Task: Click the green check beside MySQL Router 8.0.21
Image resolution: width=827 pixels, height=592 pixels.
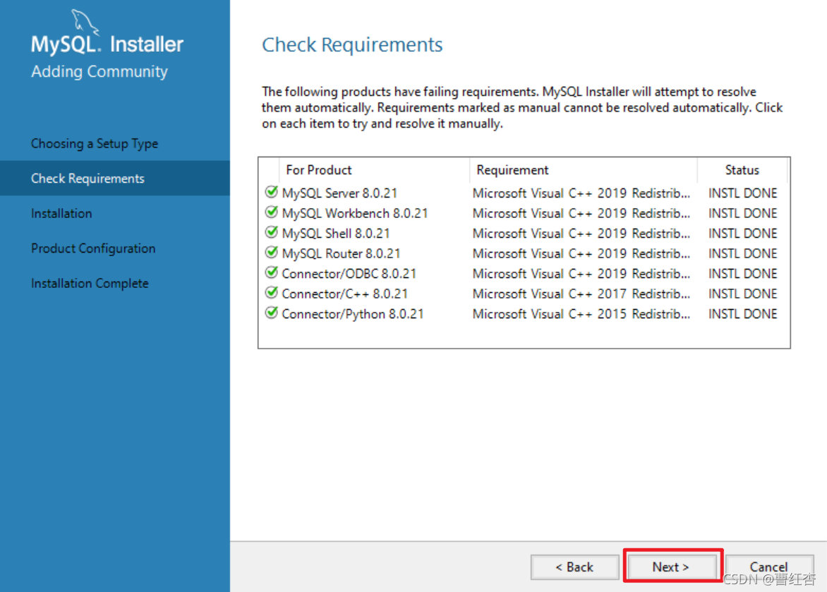Action: click(x=272, y=253)
